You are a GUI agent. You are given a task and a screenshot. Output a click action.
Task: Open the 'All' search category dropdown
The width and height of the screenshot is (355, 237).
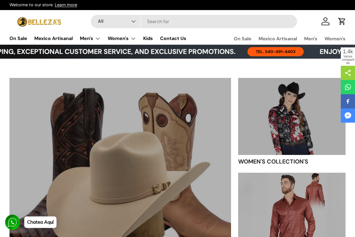click(116, 21)
